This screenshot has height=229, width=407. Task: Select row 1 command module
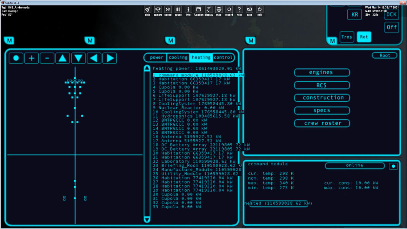point(198,75)
